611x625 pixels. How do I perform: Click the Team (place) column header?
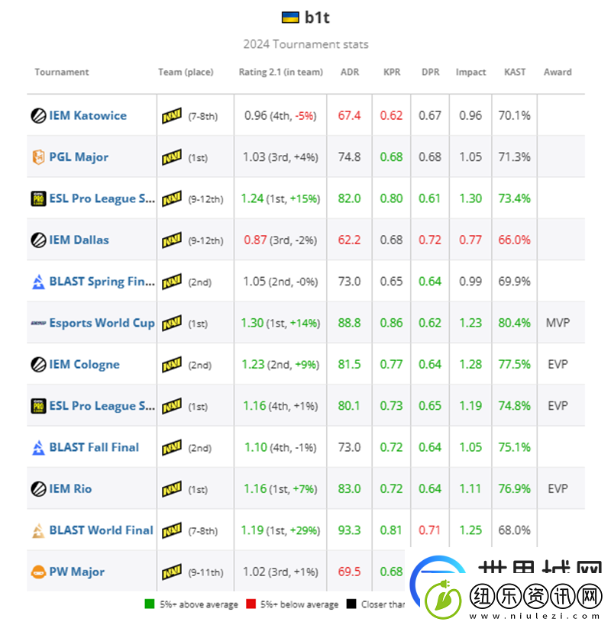click(x=186, y=72)
